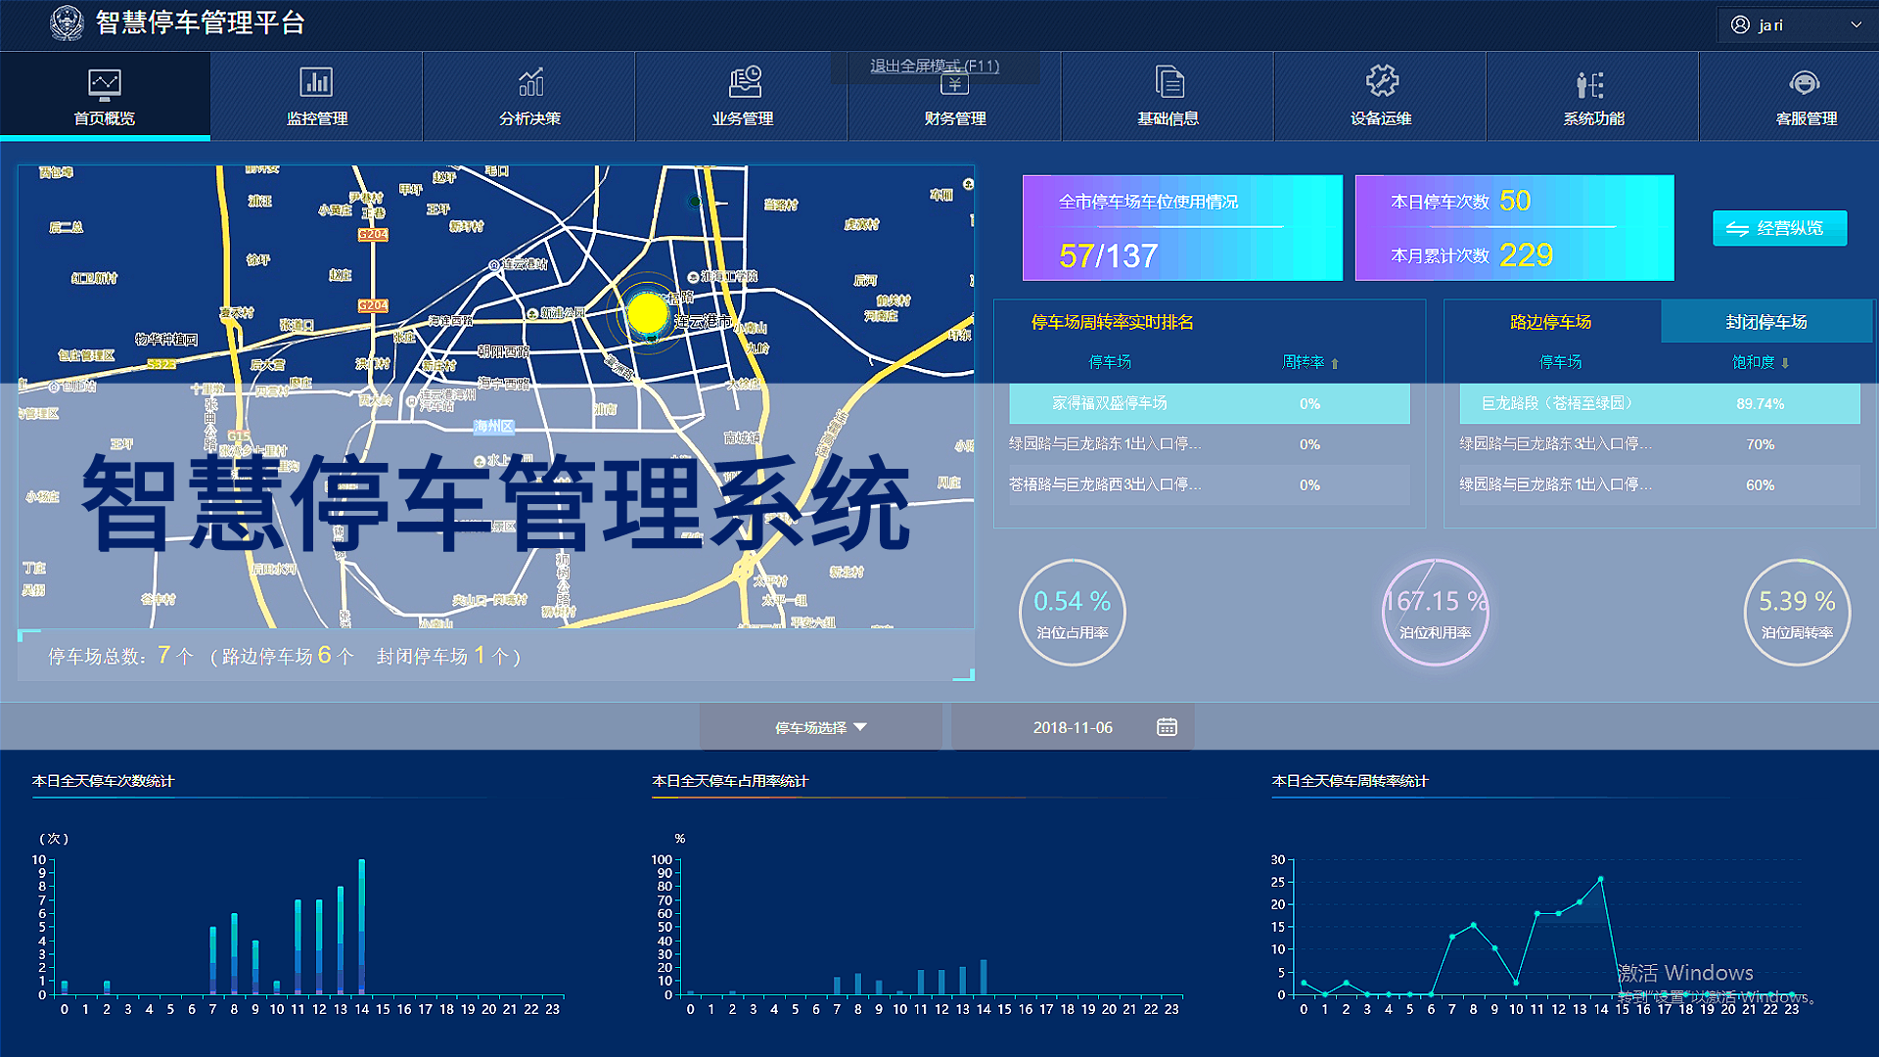Click the calendar icon beside 2018-11-06
Image resolution: width=1879 pixels, height=1057 pixels.
tap(1167, 727)
